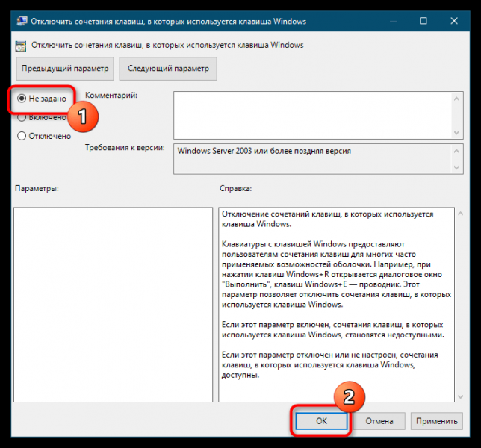The height and width of the screenshot is (448, 481).
Task: Click "Применить" to apply the settings
Action: point(437,421)
